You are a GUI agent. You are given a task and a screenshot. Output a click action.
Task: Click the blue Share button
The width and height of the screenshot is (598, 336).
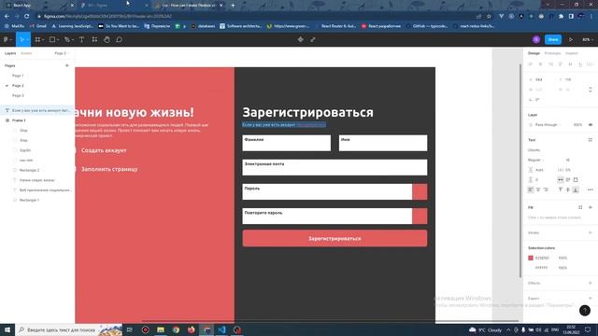click(x=553, y=39)
